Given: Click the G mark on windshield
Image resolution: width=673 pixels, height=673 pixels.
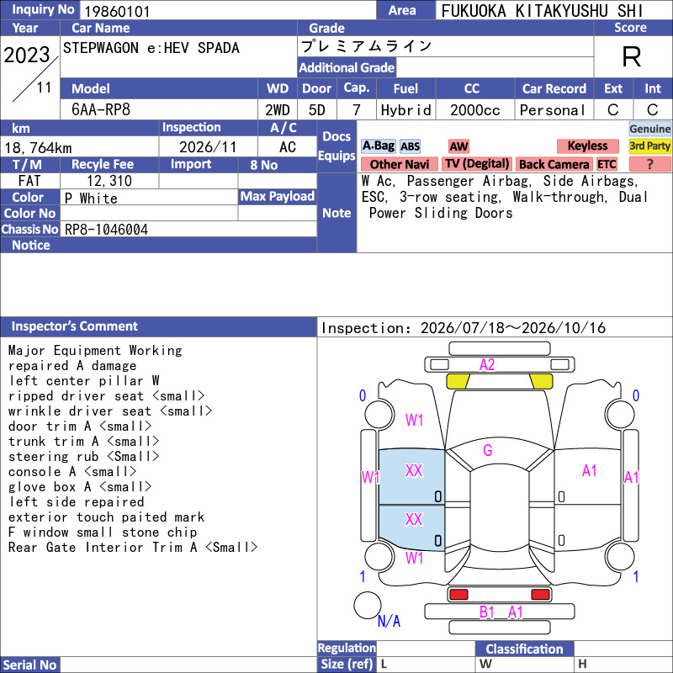Looking at the screenshot, I should 488,450.
